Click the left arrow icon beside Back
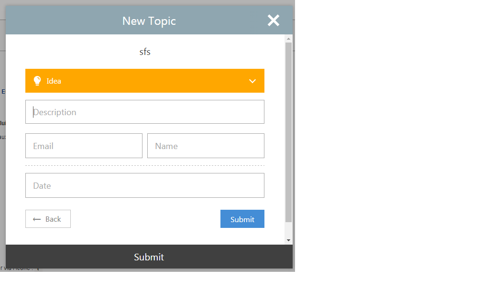Screen dimensions: 482x301 coord(37,219)
